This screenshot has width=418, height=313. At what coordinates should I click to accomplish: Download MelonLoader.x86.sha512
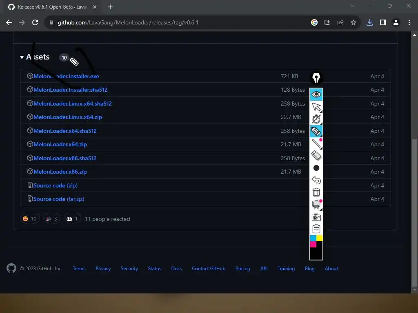coord(65,158)
